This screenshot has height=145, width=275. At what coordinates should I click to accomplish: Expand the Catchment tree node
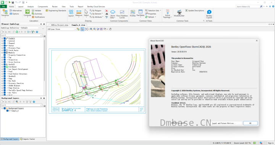pyautogui.click(x=2, y=67)
